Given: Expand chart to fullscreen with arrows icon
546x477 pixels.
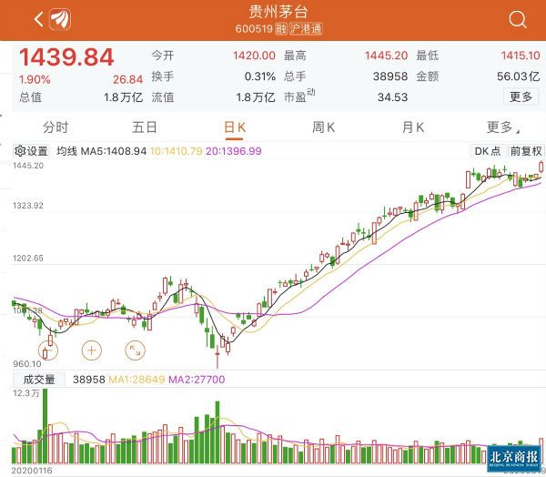Looking at the screenshot, I should [135, 350].
